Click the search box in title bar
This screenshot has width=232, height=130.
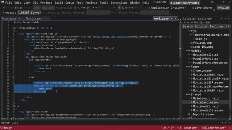point(160,2)
